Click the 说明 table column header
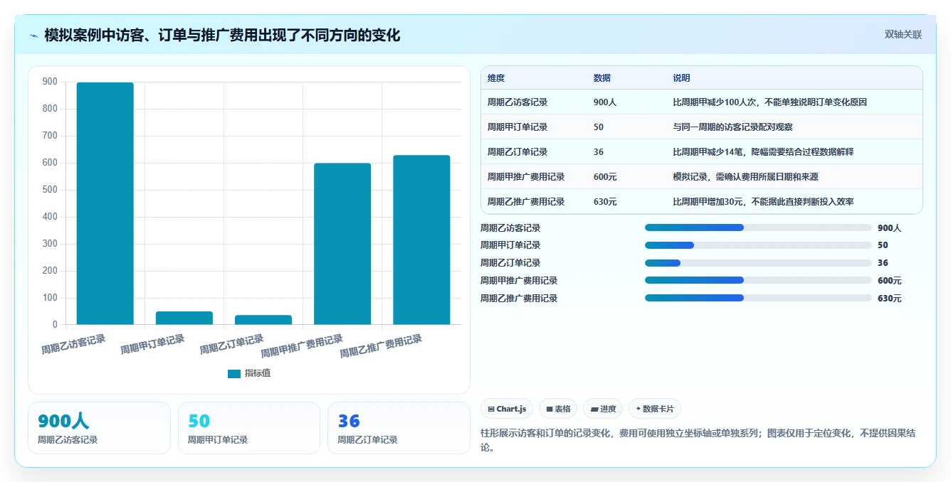The height and width of the screenshot is (482, 951). pyautogui.click(x=681, y=78)
